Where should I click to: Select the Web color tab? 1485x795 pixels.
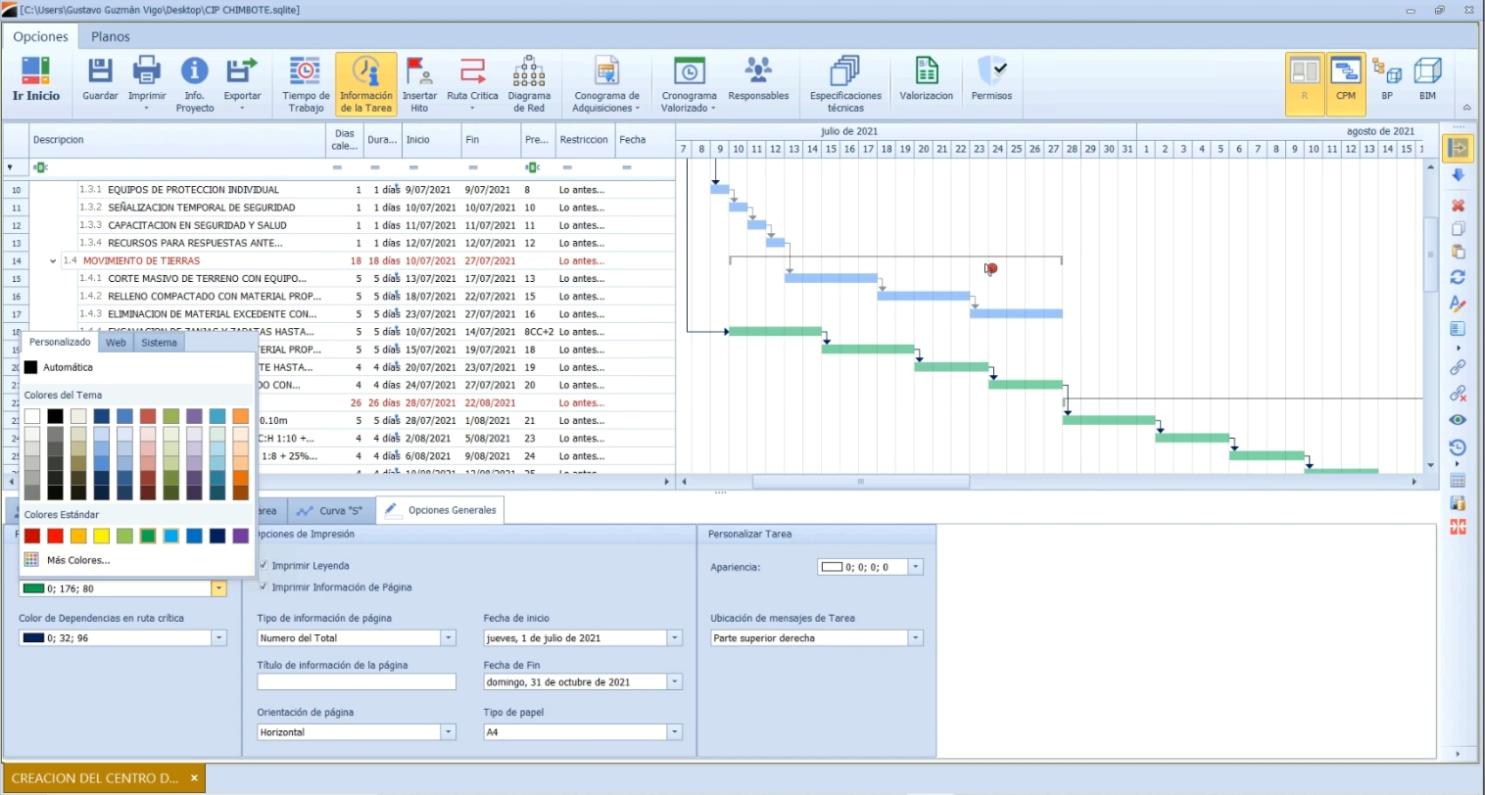click(x=116, y=343)
